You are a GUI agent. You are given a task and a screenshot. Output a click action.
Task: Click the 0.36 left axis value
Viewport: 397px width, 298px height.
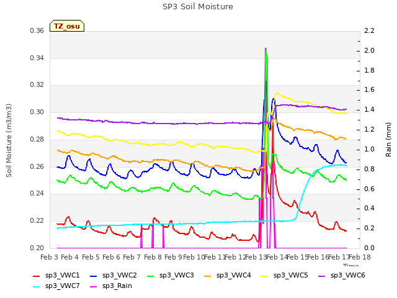click(37, 30)
